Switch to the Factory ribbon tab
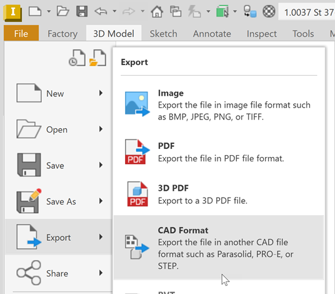This screenshot has width=335, height=294. (62, 34)
